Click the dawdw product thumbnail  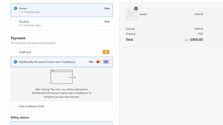(131, 14)
